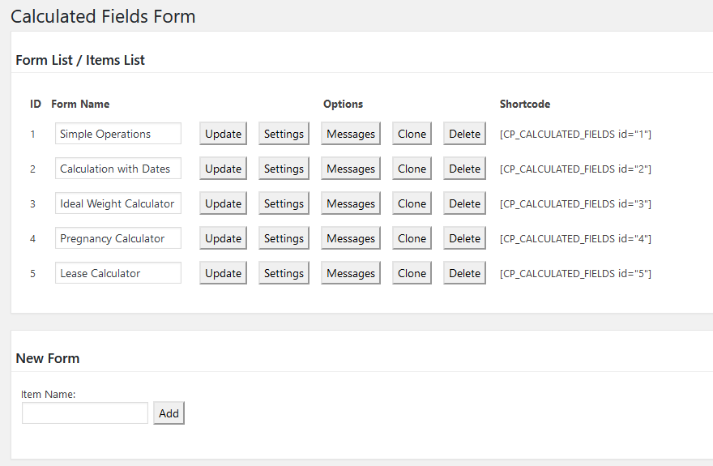
Task: Click the Calculation with Dates name field
Action: 117,169
